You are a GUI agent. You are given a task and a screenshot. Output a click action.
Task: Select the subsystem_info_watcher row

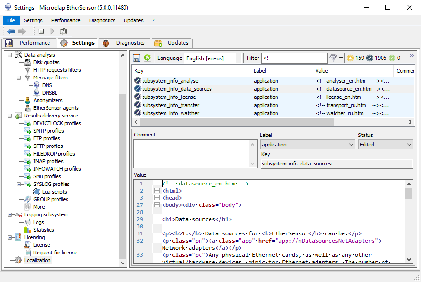pyautogui.click(x=273, y=113)
